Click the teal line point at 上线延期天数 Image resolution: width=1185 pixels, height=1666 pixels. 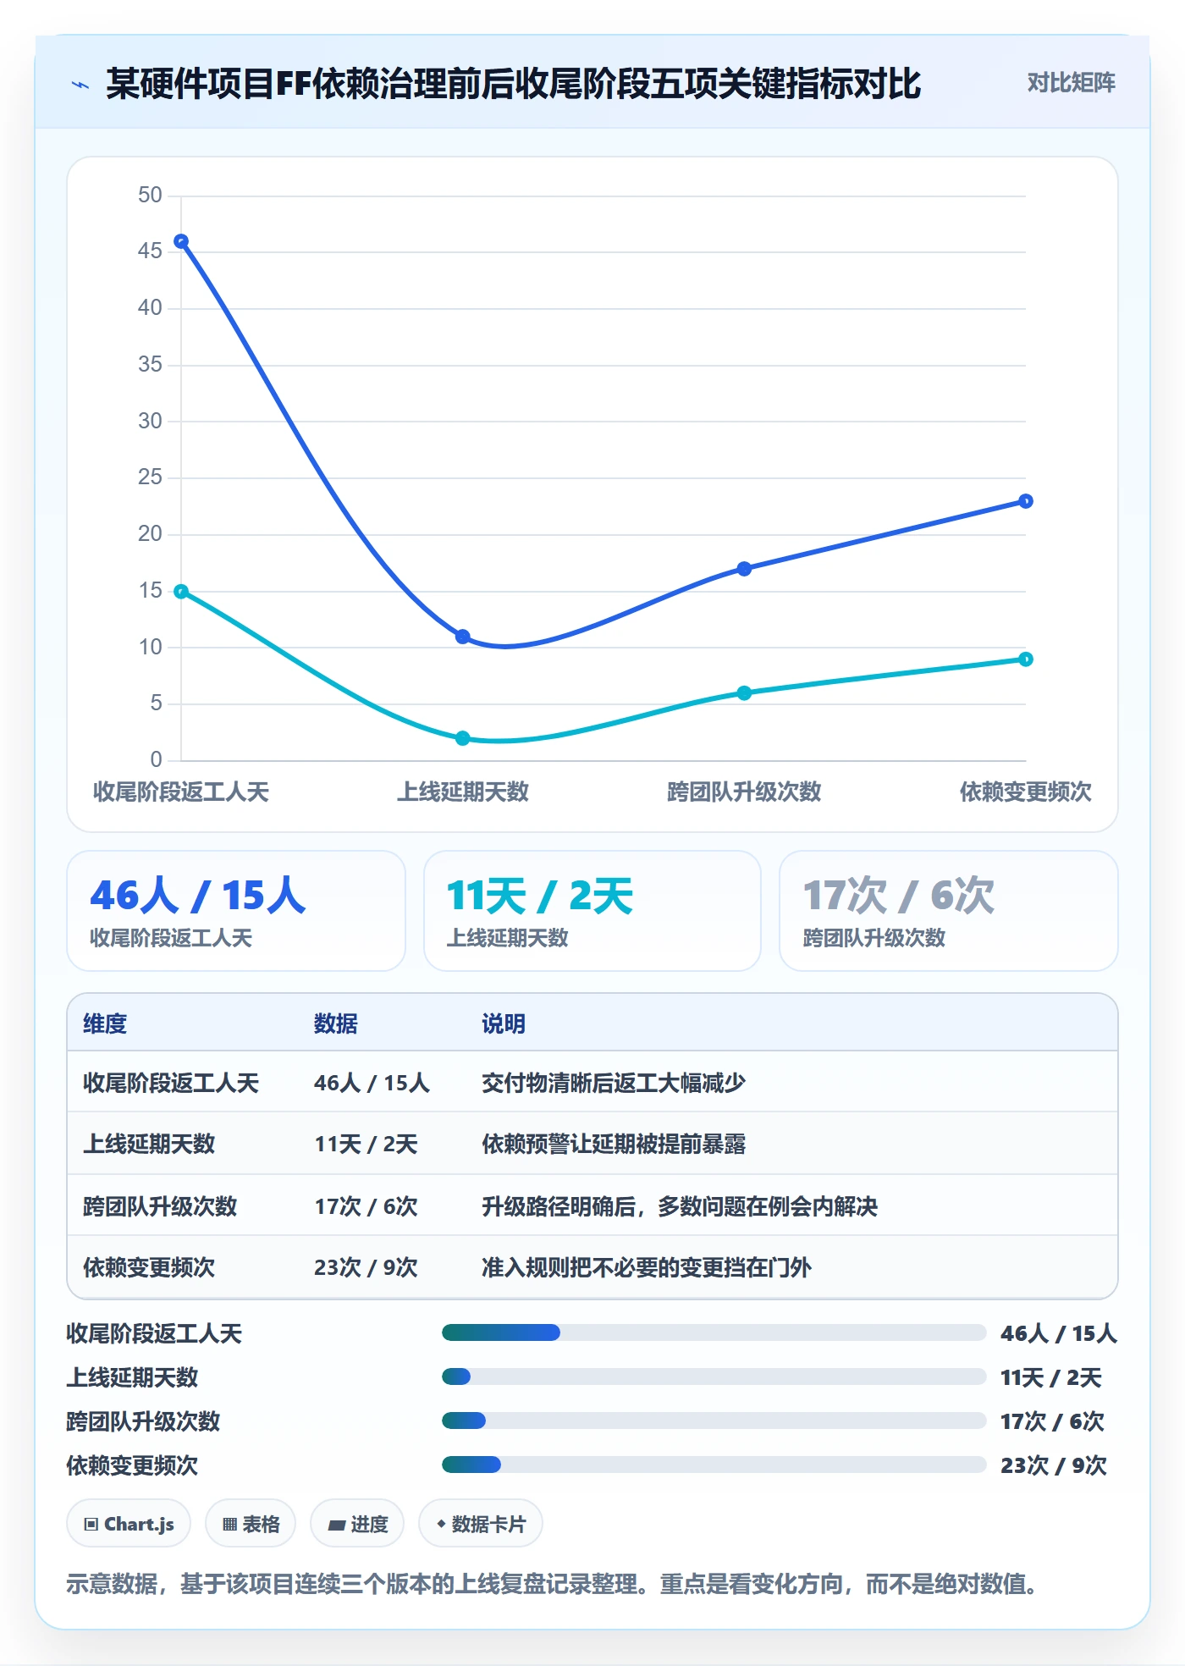(x=463, y=738)
